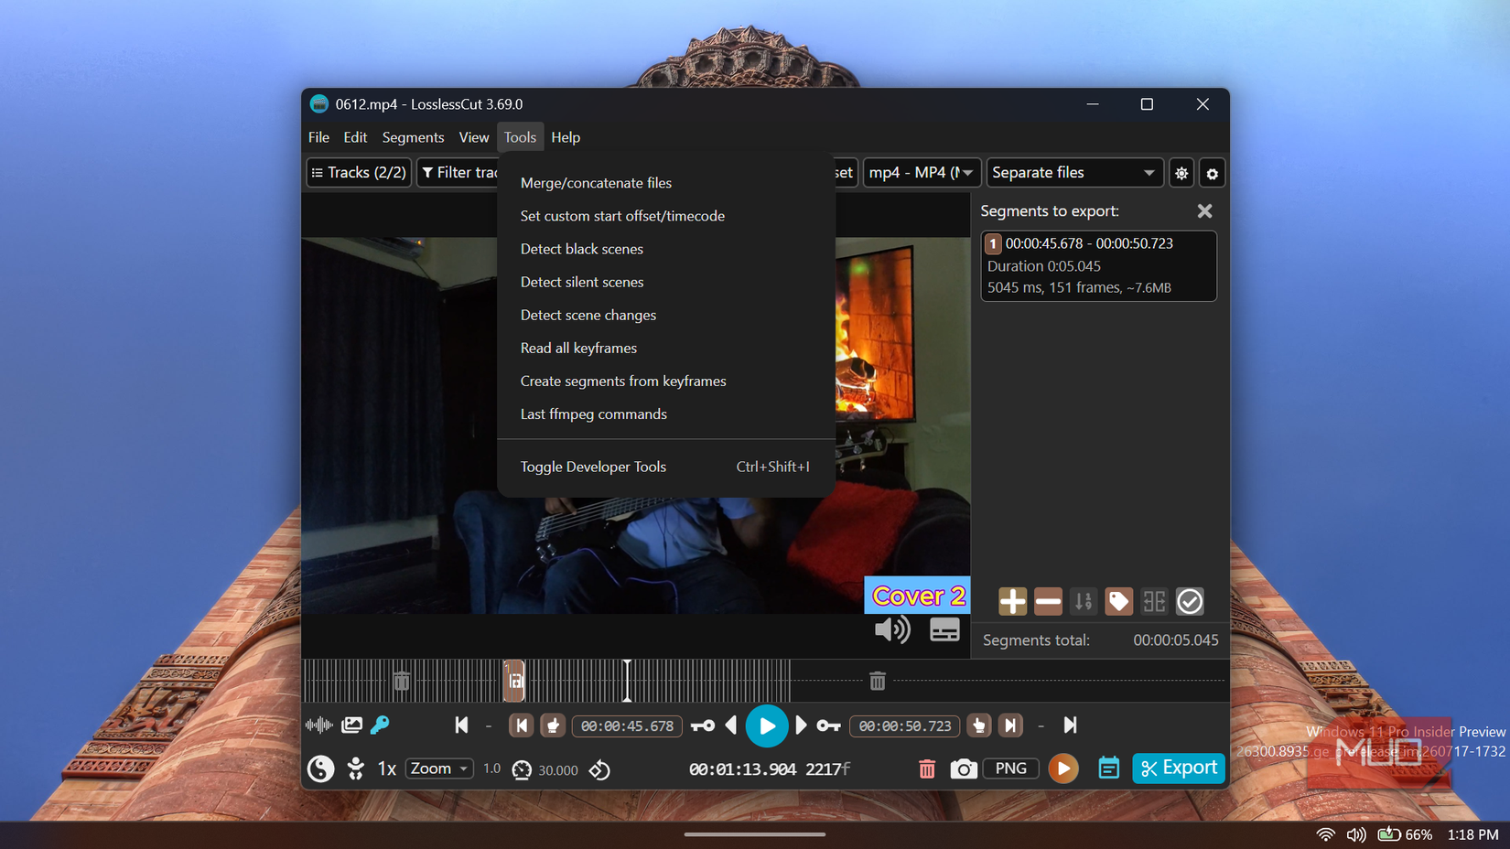Click the taskbar volume icon
This screenshot has width=1510, height=849.
pos(1356,834)
